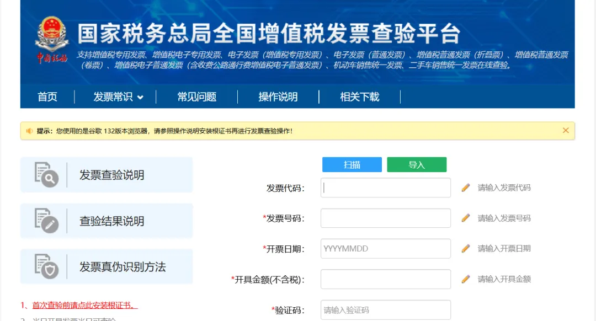This screenshot has height=321, width=596.
Task: Click the 发票代码 field label
Action: coord(285,188)
